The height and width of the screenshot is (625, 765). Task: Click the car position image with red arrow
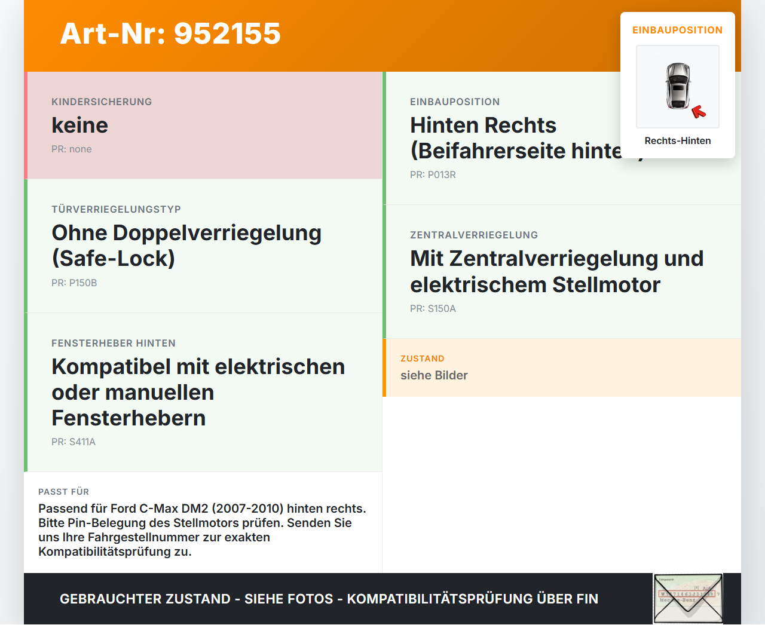tap(678, 87)
